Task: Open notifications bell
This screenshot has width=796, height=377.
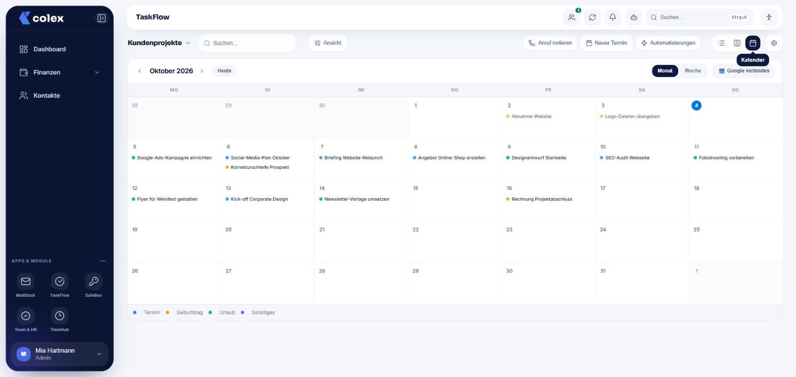Action: point(613,17)
